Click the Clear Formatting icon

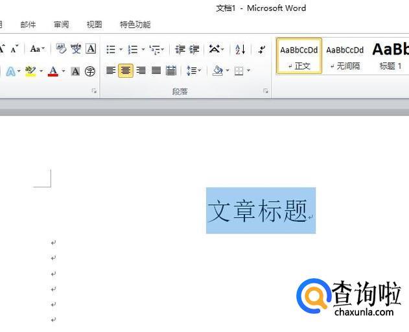62,49
